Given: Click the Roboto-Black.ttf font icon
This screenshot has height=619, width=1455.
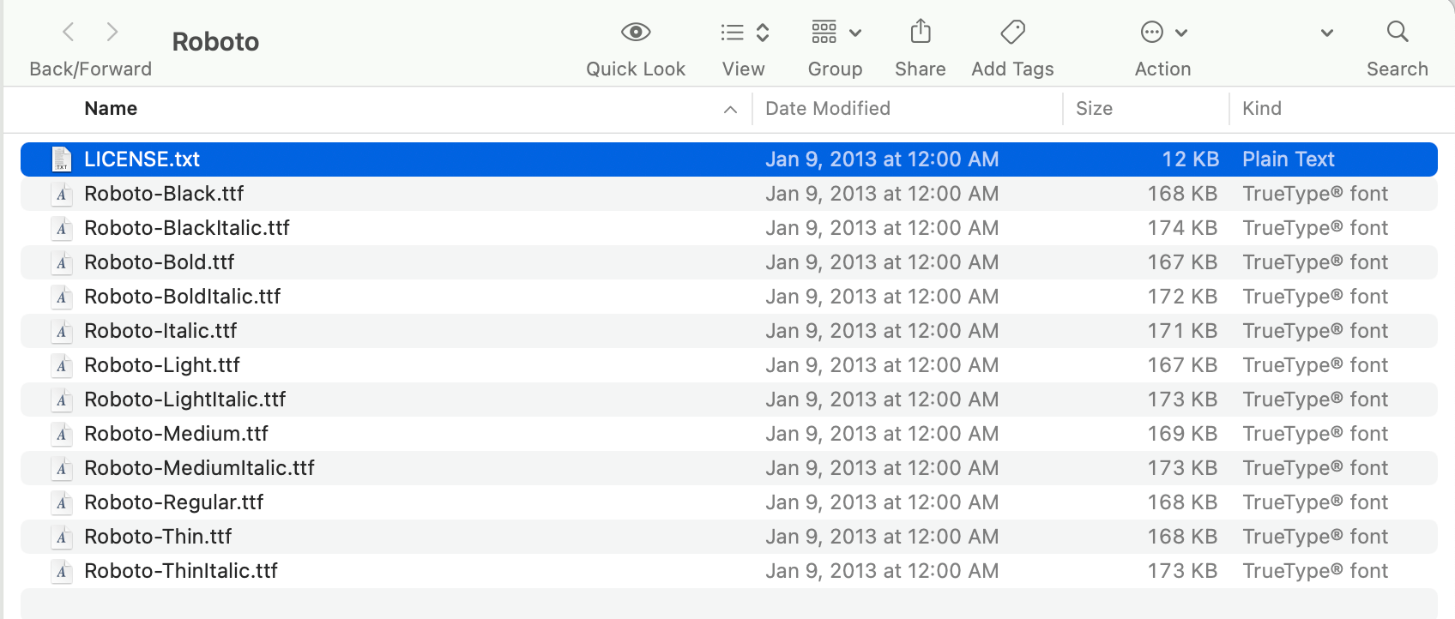Looking at the screenshot, I should [62, 194].
